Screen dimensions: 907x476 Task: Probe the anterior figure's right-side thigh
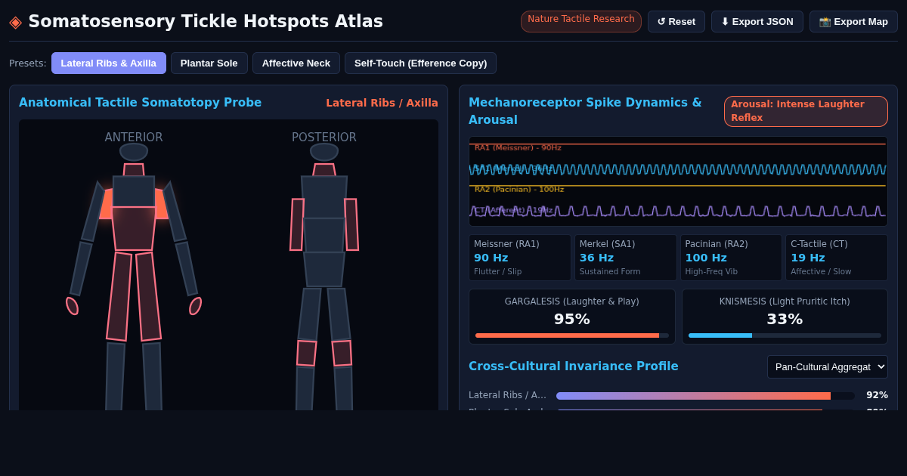(148, 296)
